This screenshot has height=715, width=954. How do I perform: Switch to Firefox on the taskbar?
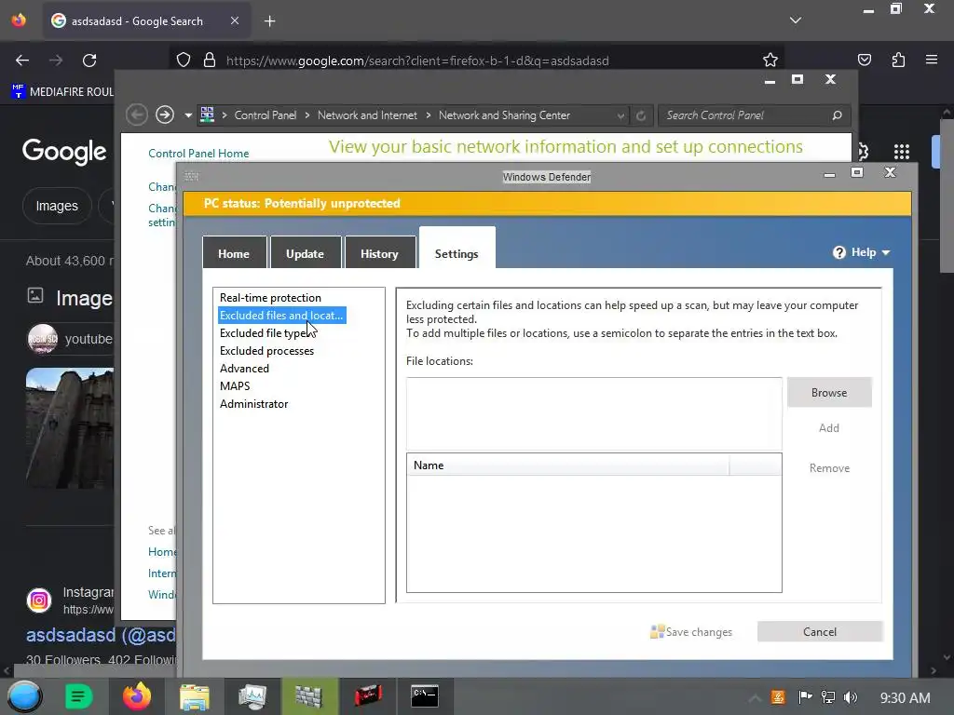pos(136,696)
